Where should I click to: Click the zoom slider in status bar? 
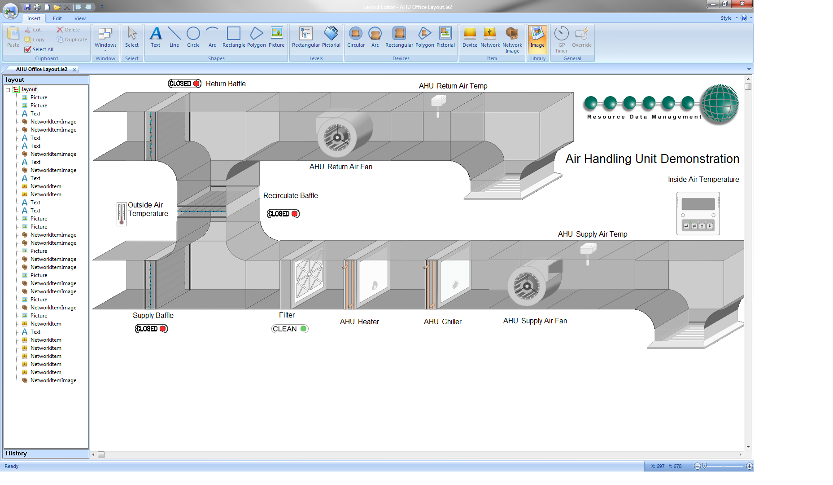pyautogui.click(x=705, y=466)
